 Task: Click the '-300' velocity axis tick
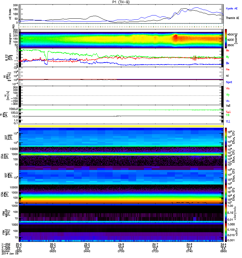(x=15, y=104)
